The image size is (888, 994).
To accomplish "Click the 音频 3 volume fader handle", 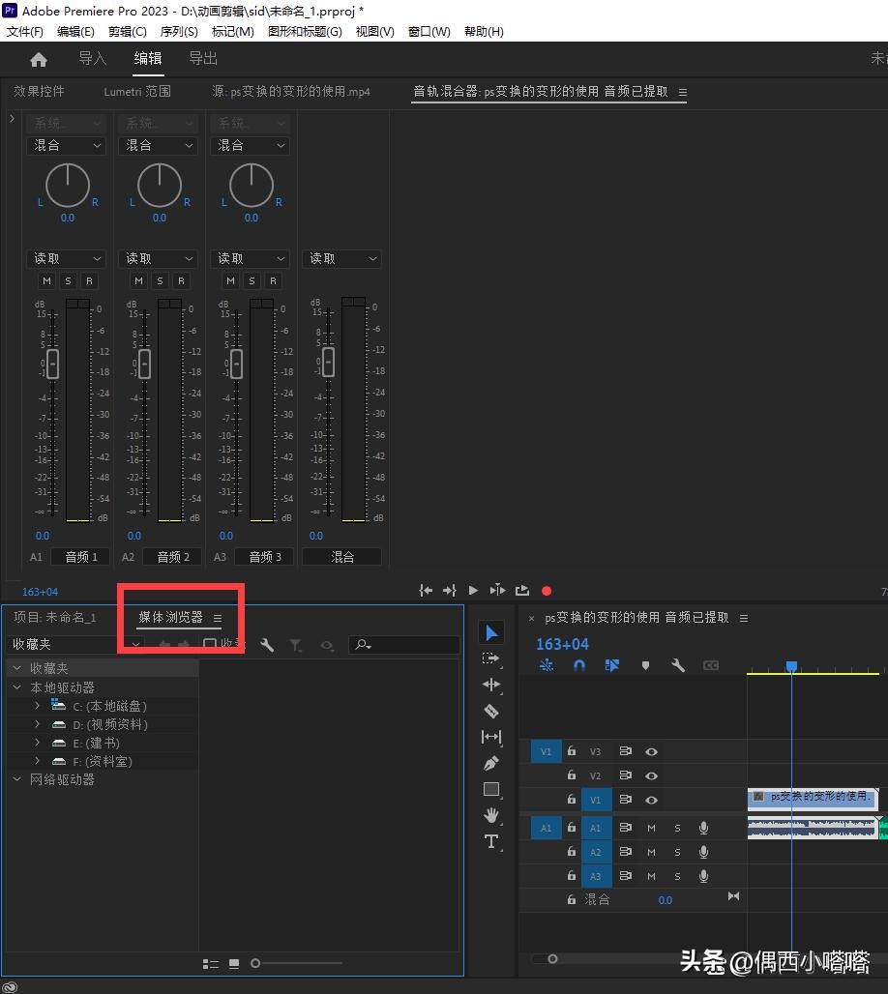I will tap(236, 364).
